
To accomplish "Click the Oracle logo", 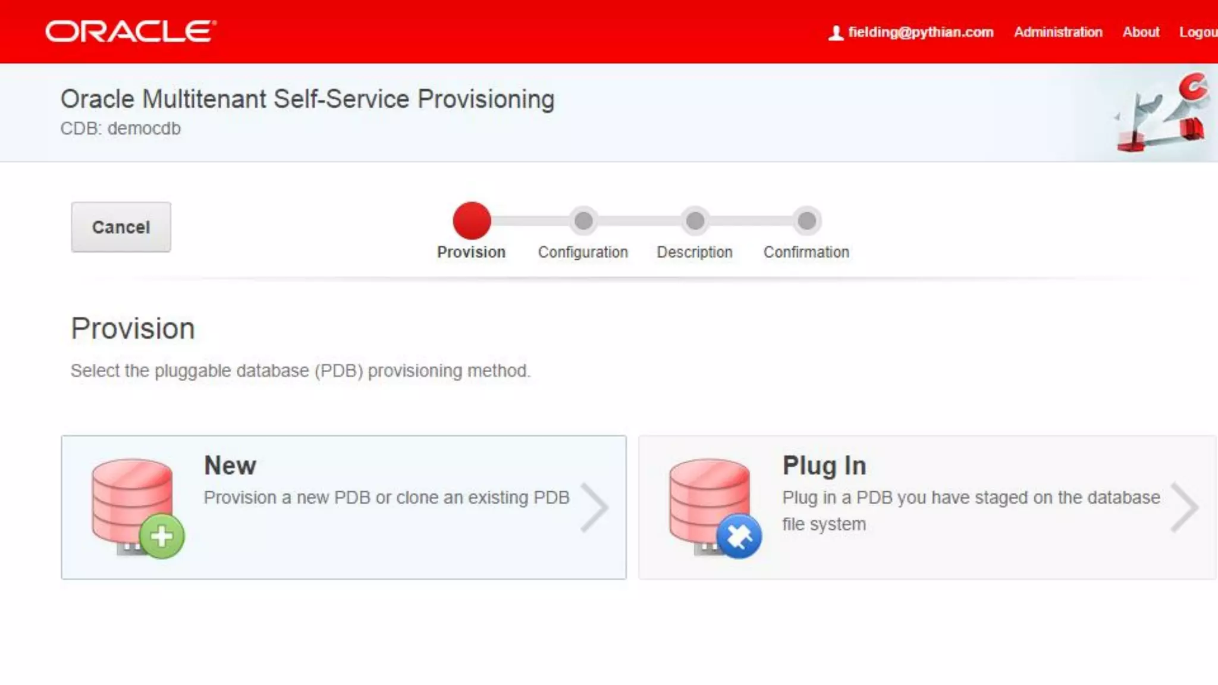I will tap(131, 32).
